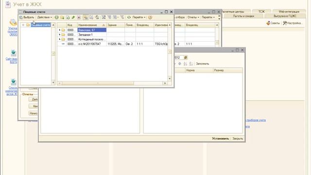Switch to the ТСЖ tab

(x=261, y=12)
